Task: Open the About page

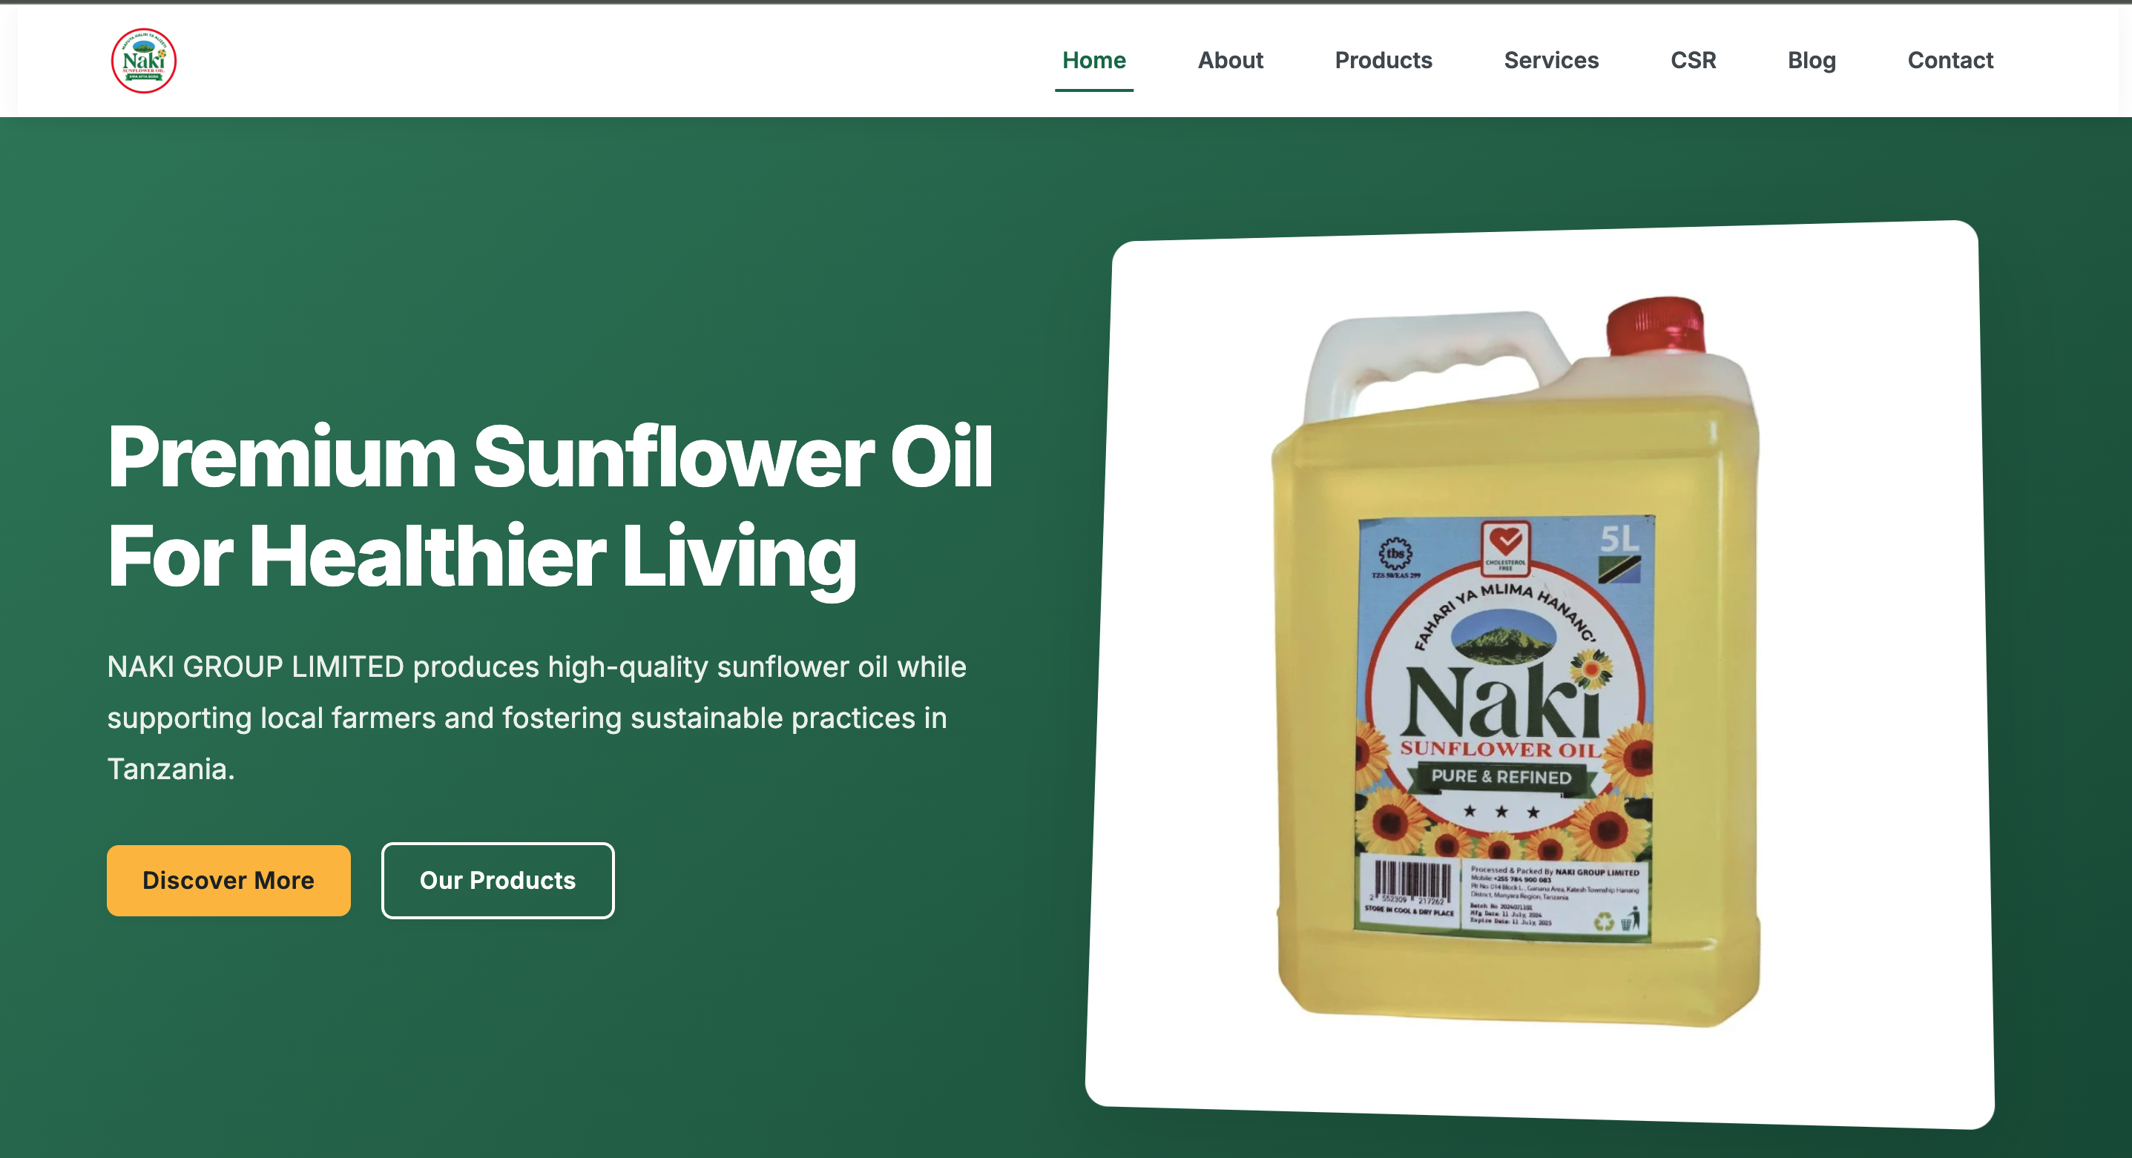Action: coord(1230,60)
